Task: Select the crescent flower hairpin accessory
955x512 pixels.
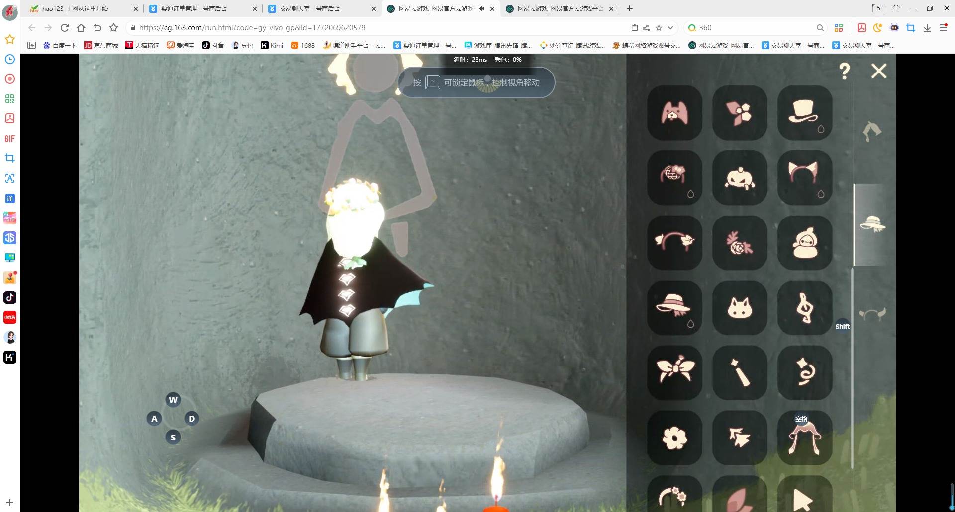Action: pyautogui.click(x=674, y=494)
